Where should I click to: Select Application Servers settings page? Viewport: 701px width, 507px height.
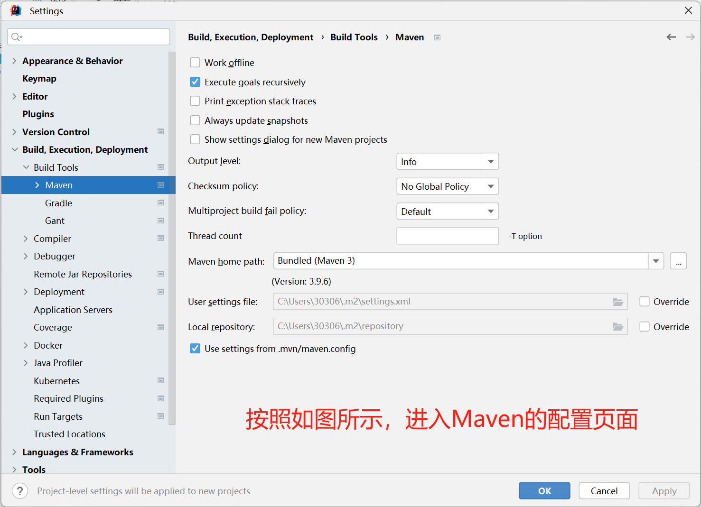(73, 310)
